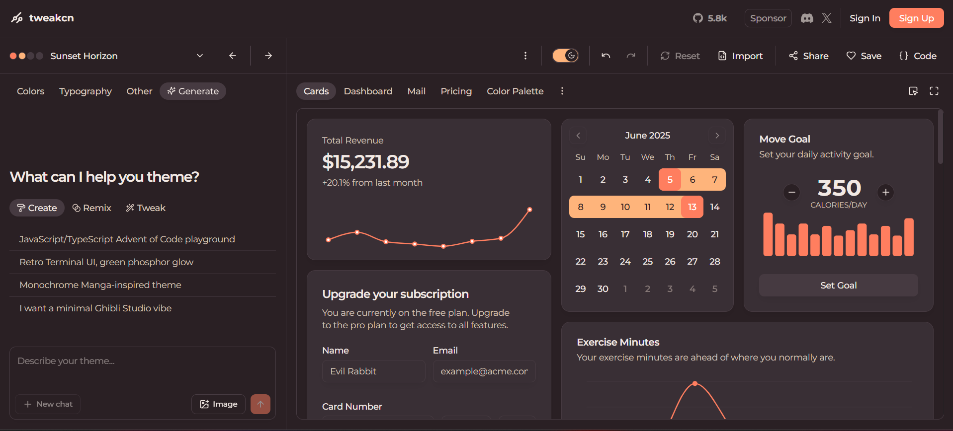Open the Discord server icon

pos(807,18)
